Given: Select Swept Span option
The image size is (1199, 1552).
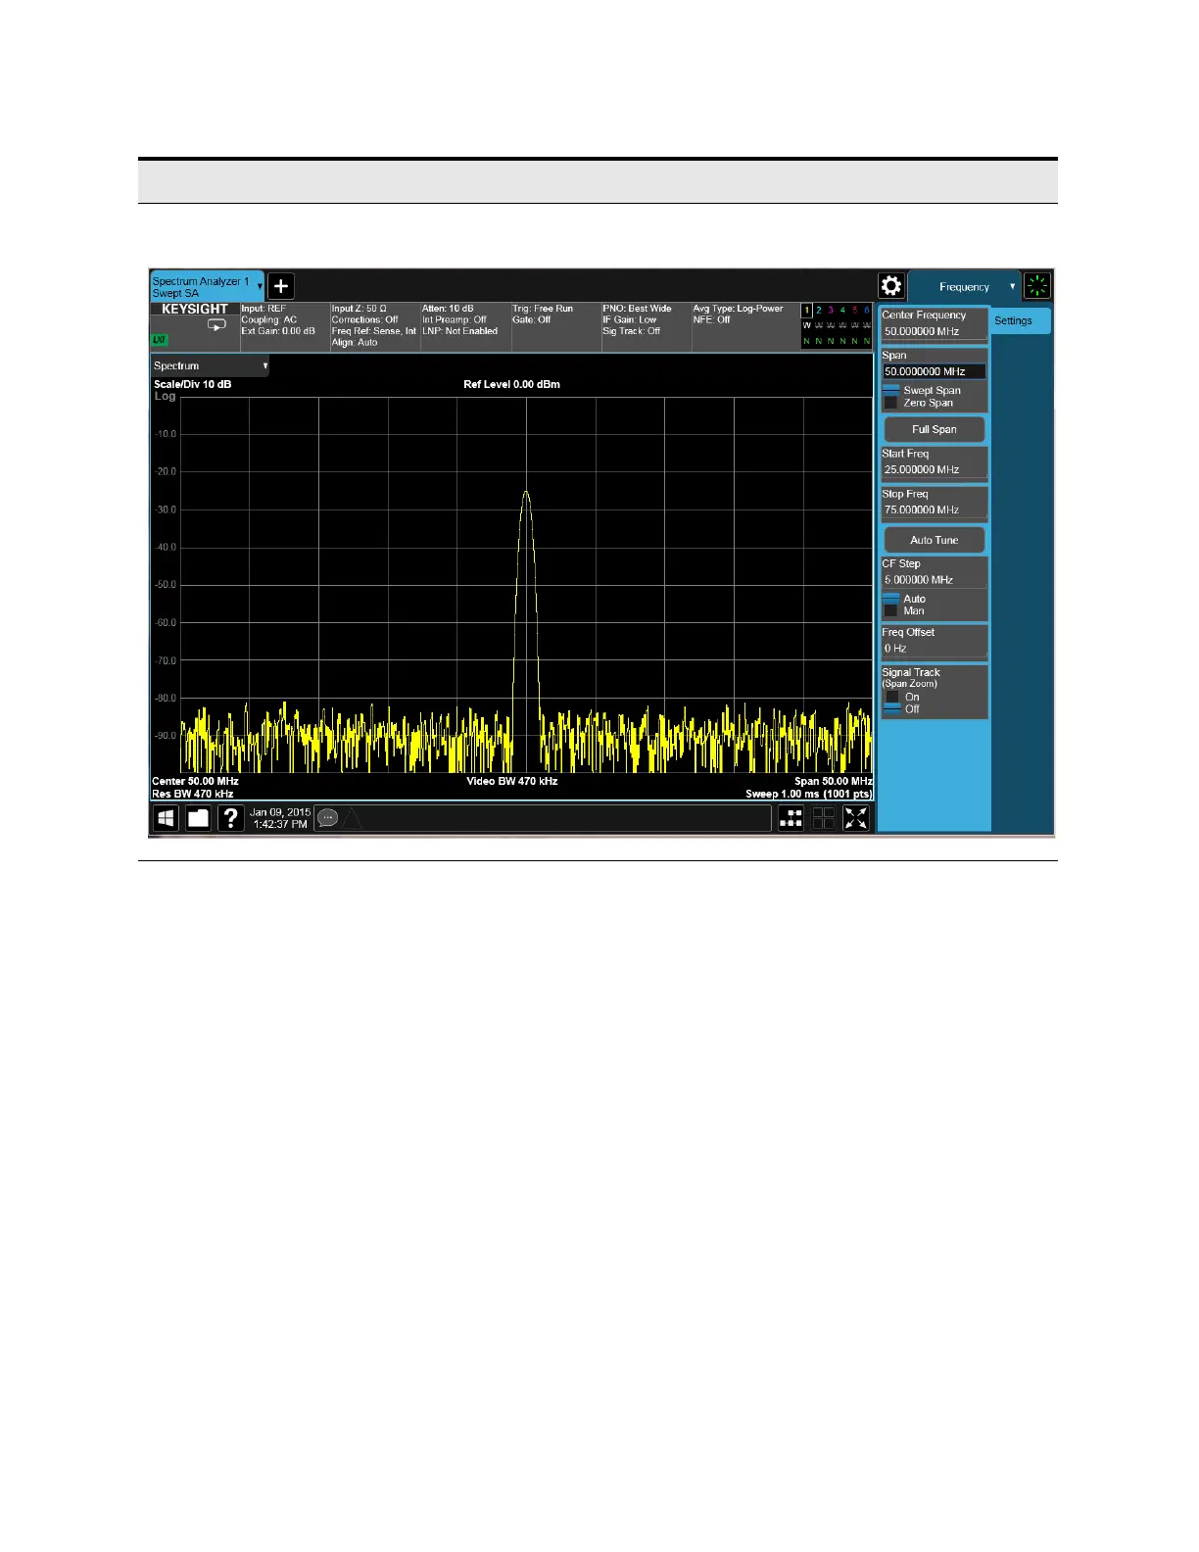Looking at the screenshot, I should 922,390.
